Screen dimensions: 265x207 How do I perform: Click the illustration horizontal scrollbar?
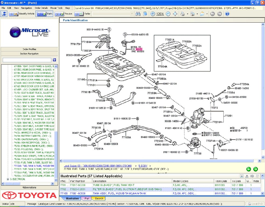pyautogui.click(x=158, y=161)
